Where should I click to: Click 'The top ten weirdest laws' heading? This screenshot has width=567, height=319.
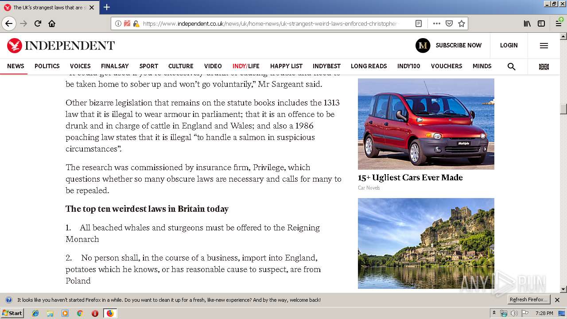click(147, 209)
